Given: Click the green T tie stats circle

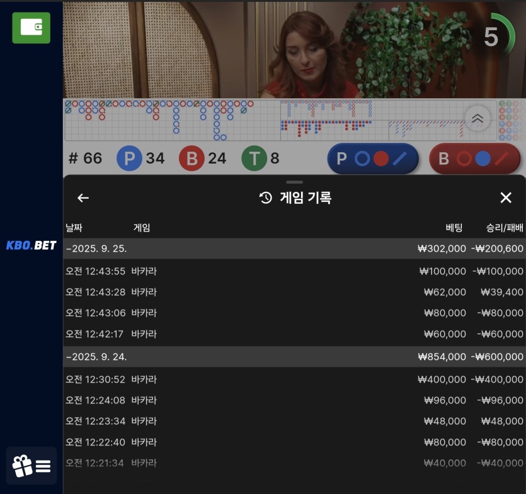Looking at the screenshot, I should coord(254,158).
